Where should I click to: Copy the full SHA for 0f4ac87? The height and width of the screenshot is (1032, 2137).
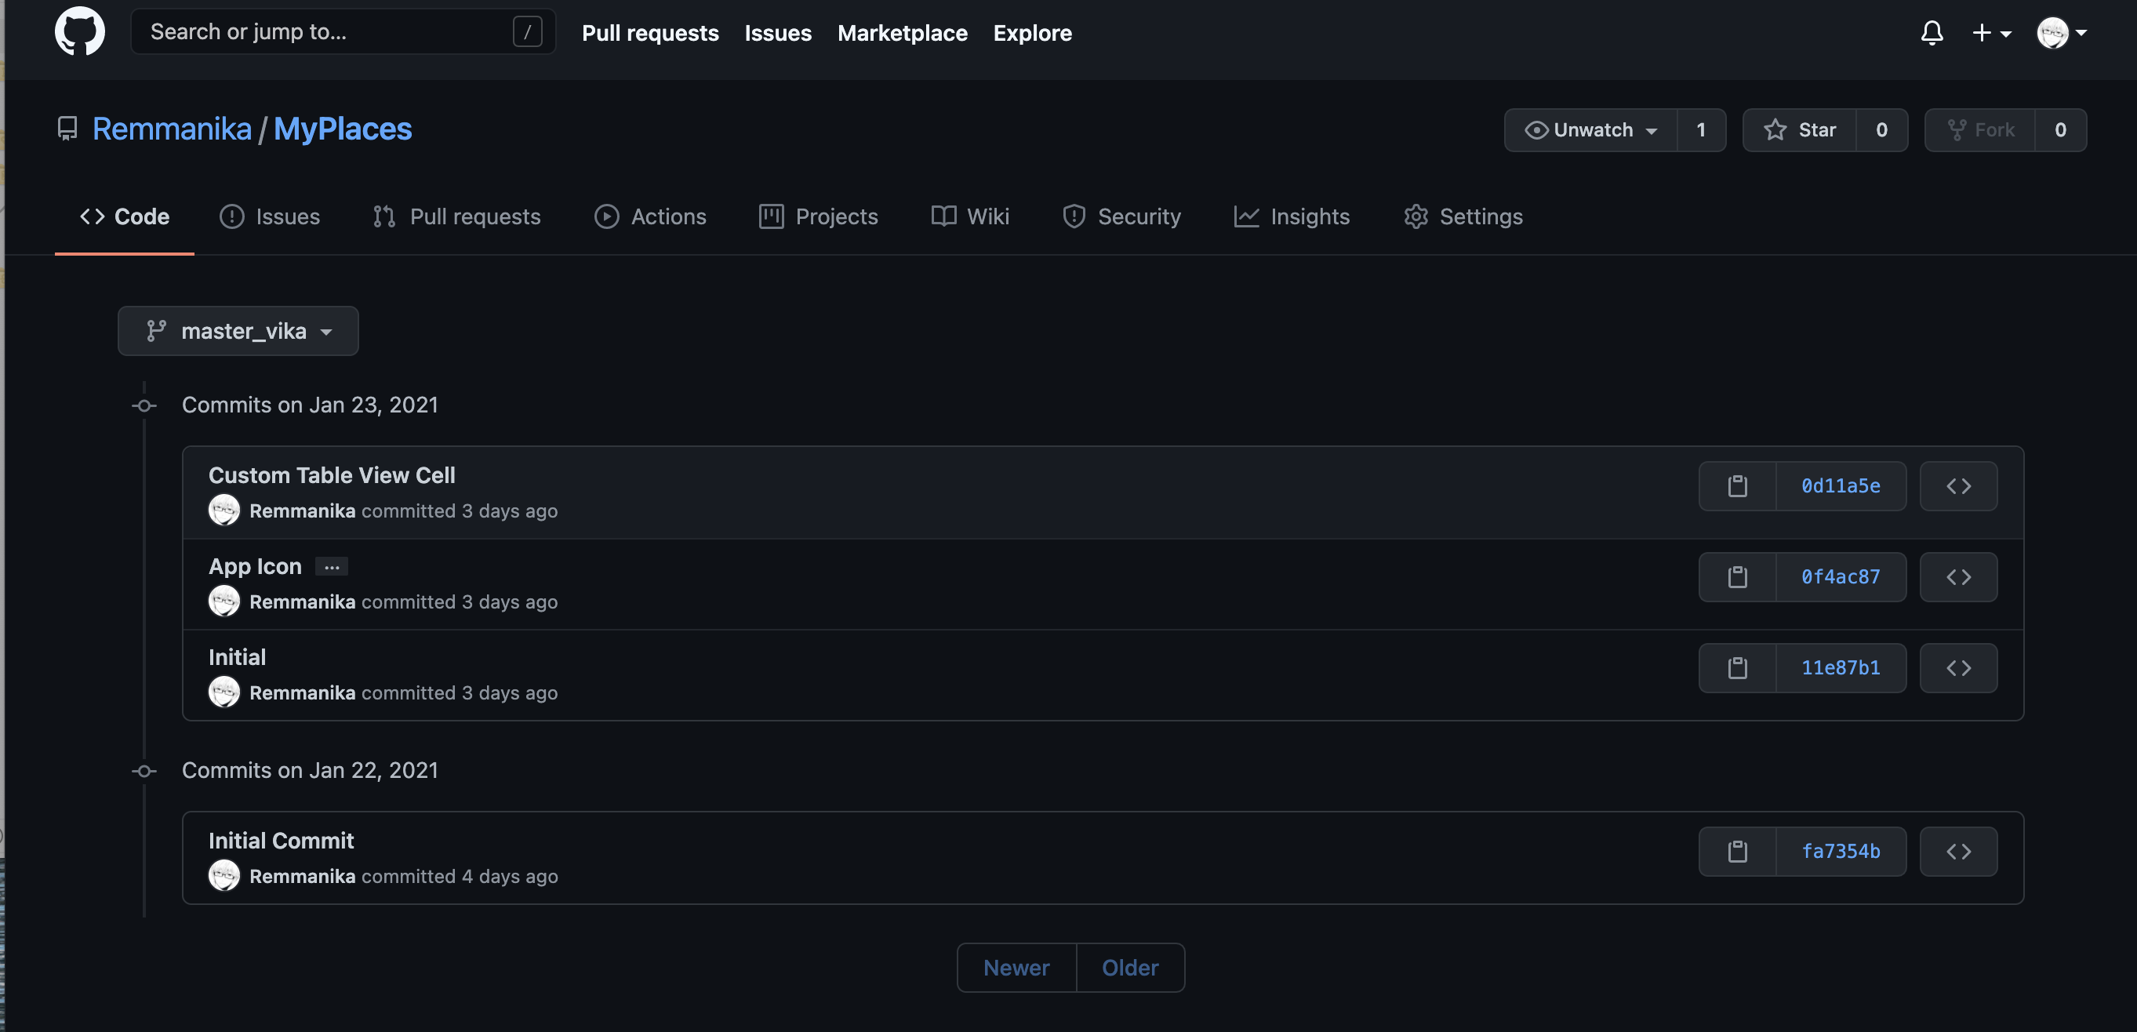1737,576
